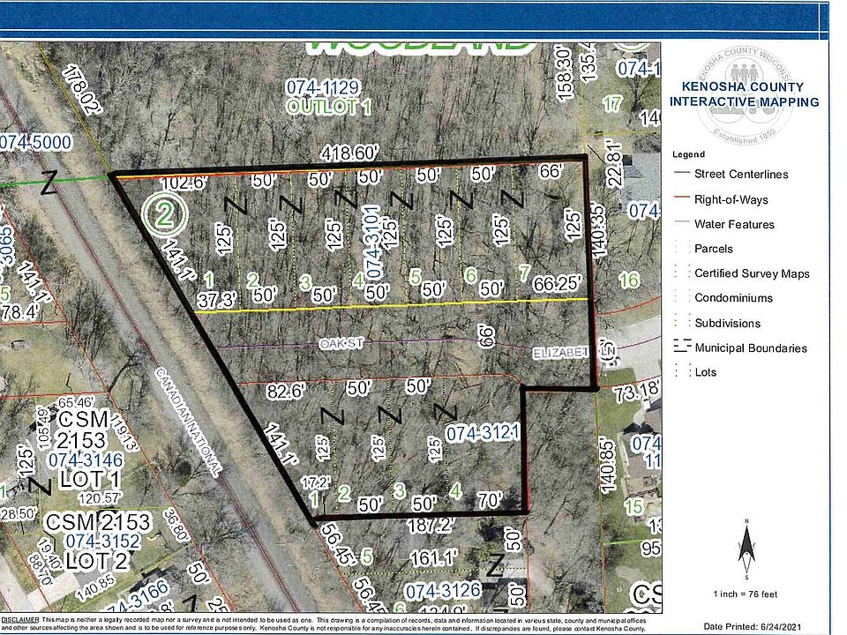Image resolution: width=847 pixels, height=635 pixels.
Task: Click the underlined DISCLAIMER word
Action: pos(19,620)
